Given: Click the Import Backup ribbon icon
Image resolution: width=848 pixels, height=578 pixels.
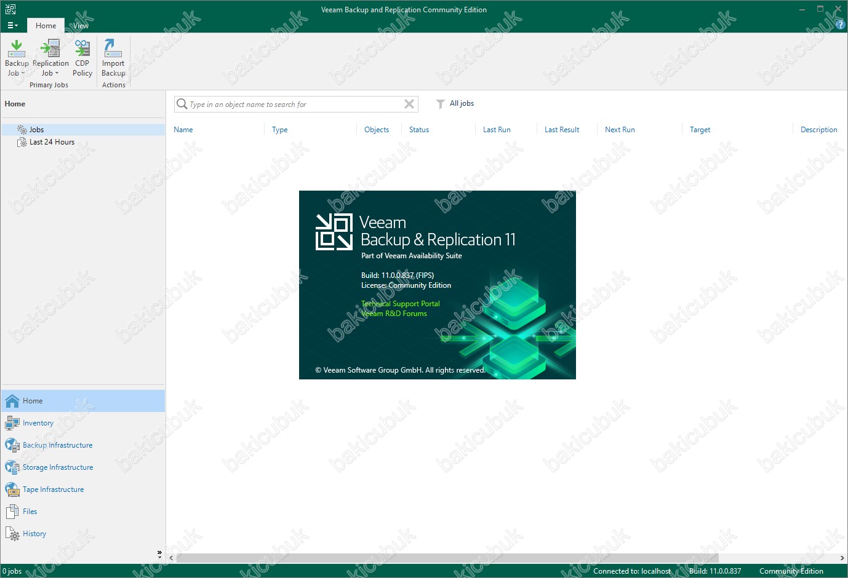Looking at the screenshot, I should (113, 48).
